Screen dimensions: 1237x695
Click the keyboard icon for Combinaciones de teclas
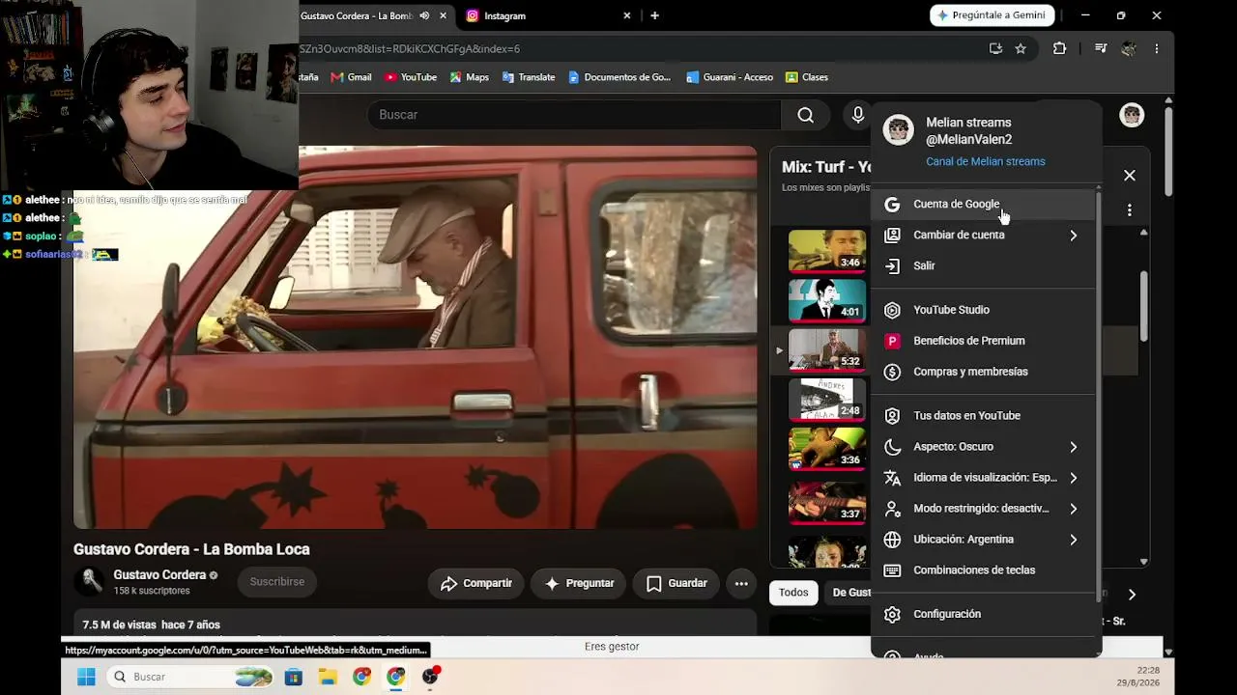click(x=892, y=570)
